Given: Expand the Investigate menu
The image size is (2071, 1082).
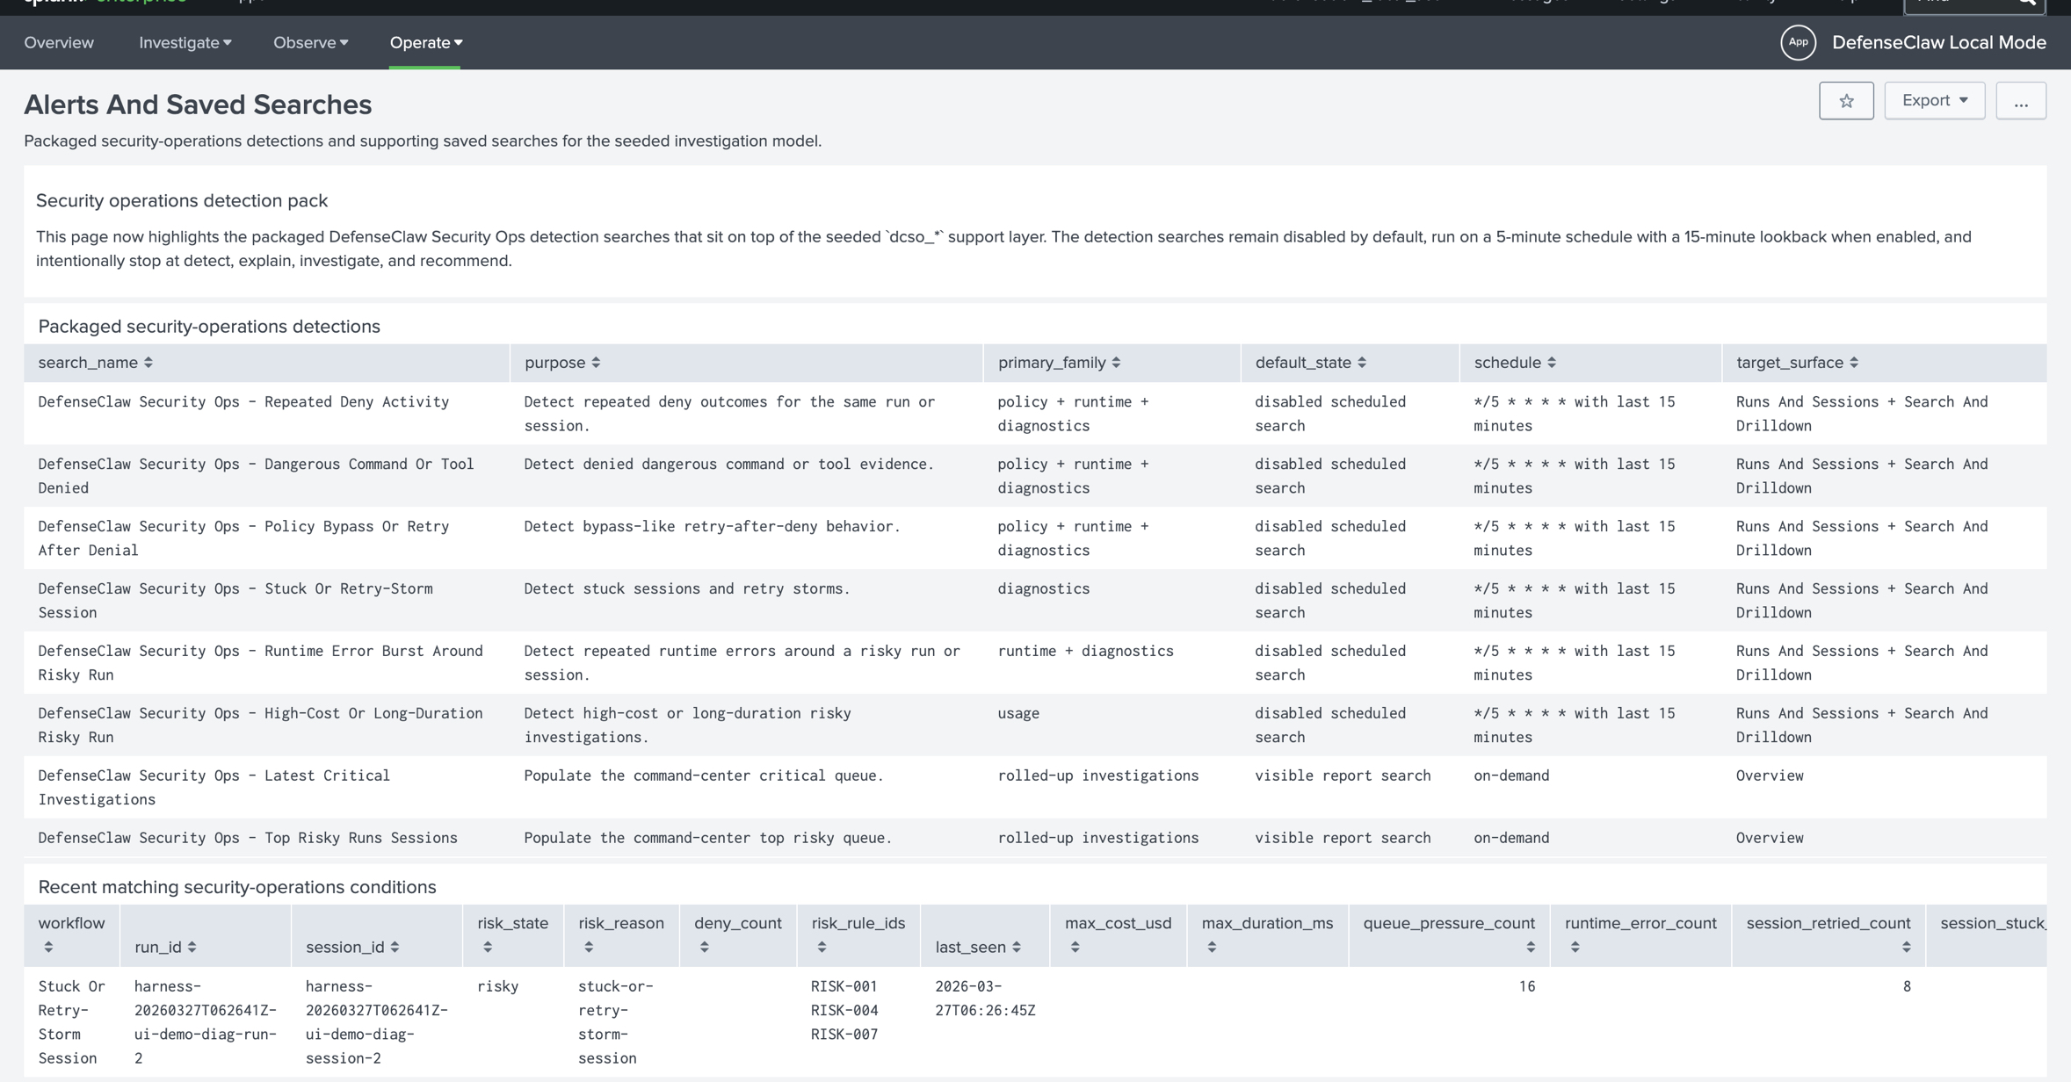Looking at the screenshot, I should click(x=185, y=42).
